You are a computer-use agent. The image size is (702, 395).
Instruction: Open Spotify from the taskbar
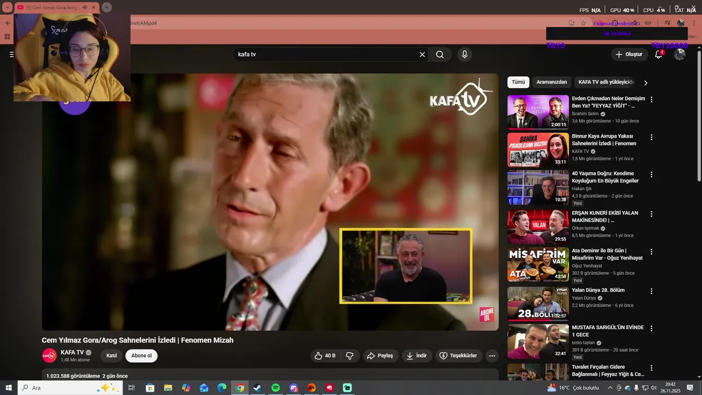[x=275, y=388]
